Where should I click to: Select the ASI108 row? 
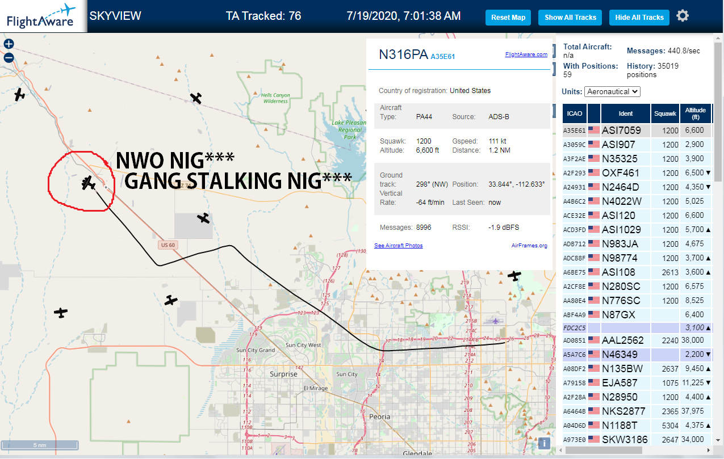point(637,272)
